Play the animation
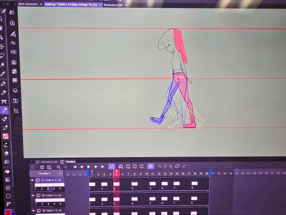Image resolution: width=286 pixels, height=215 pixels. [89, 167]
